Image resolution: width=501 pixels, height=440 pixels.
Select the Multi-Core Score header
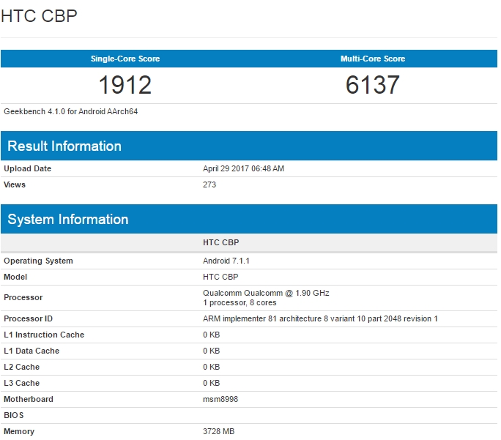(372, 59)
